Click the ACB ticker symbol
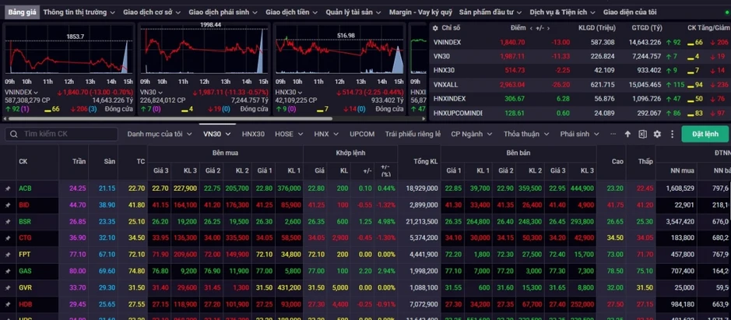This screenshot has width=731, height=320. [25, 188]
